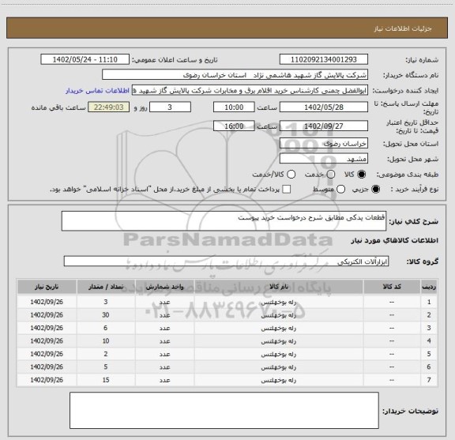Click the شماره نیاز field 1102092134001293
Image resolution: width=455 pixels, height=440 pixels.
324,59
